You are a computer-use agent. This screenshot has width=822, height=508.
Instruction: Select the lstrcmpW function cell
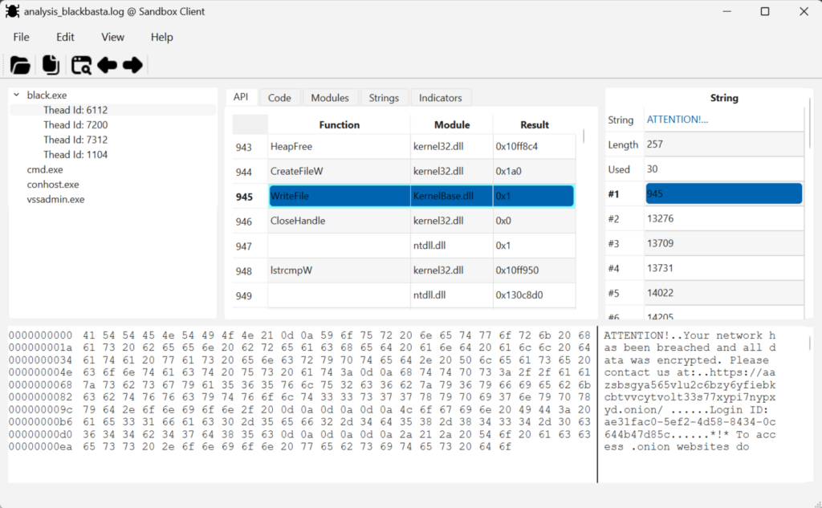340,270
